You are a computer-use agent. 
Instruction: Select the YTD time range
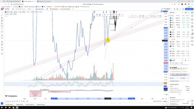17,101
